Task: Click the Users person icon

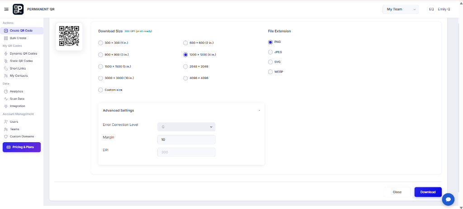Action: (6, 122)
